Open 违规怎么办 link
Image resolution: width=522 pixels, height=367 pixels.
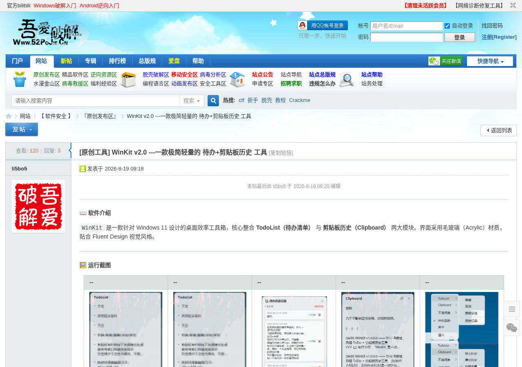coord(322,84)
